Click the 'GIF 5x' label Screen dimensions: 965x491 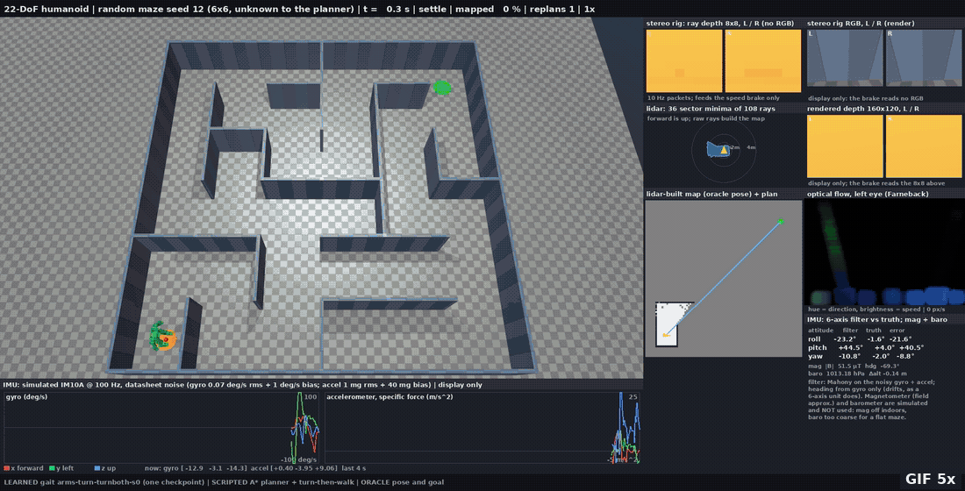(x=930, y=480)
